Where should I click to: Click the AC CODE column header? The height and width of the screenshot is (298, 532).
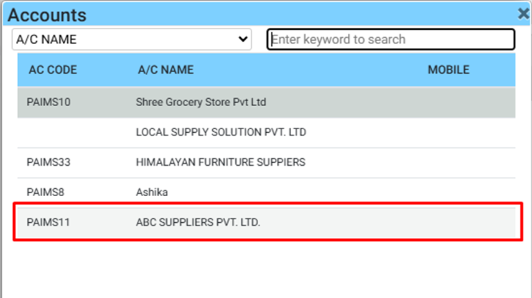53,70
